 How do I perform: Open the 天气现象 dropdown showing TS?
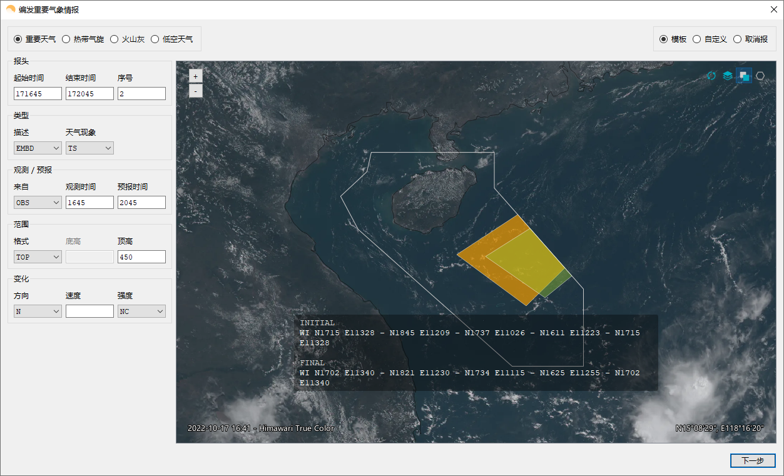tap(89, 148)
